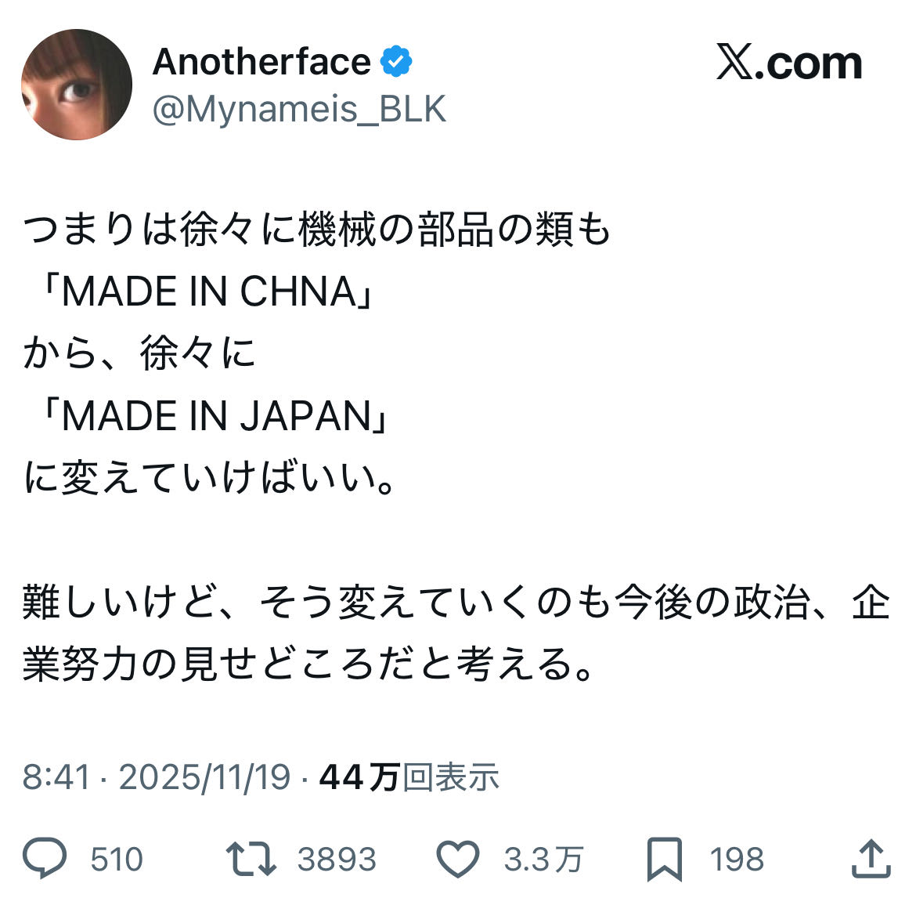916x916 pixels.
Task: Open the Anotherface profile avatar
Action: [x=77, y=85]
